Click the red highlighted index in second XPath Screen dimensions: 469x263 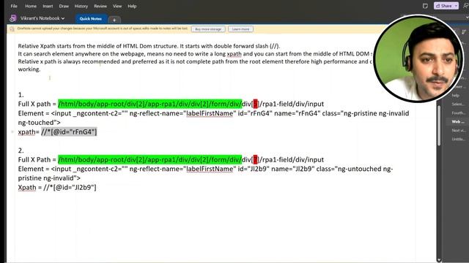pos(256,159)
